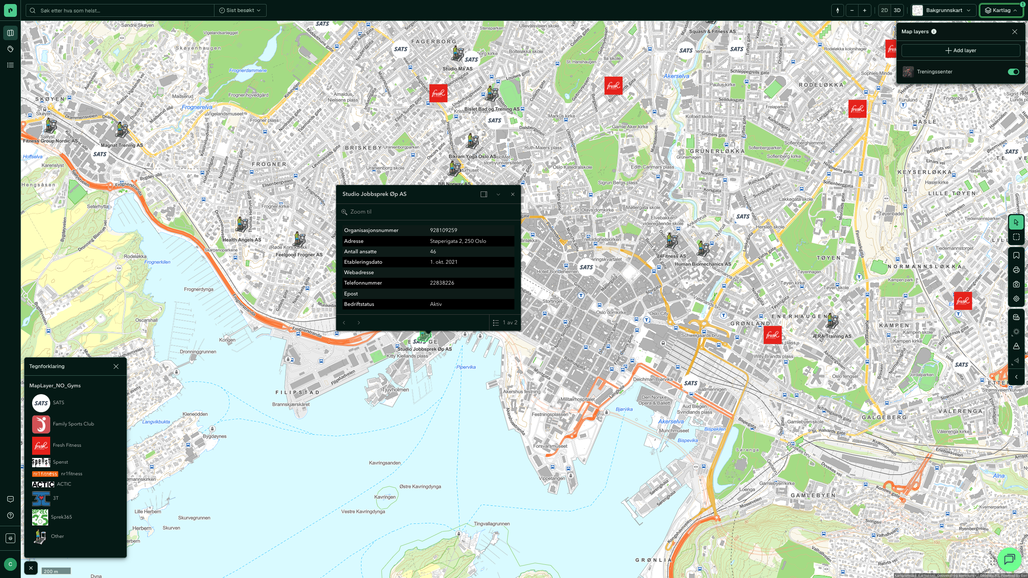This screenshot has width=1028, height=578.
Task: Open the print map tool
Action: point(1016,270)
